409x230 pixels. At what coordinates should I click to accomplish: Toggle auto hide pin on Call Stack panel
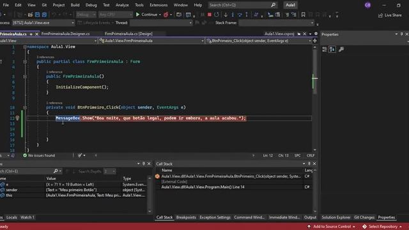[309, 164]
